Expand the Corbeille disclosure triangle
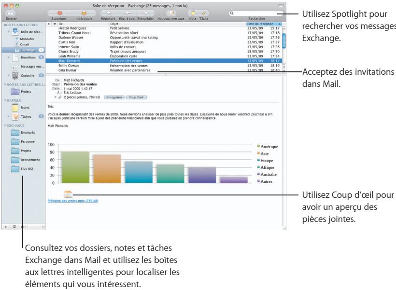396x290 pixels. [x=9, y=75]
